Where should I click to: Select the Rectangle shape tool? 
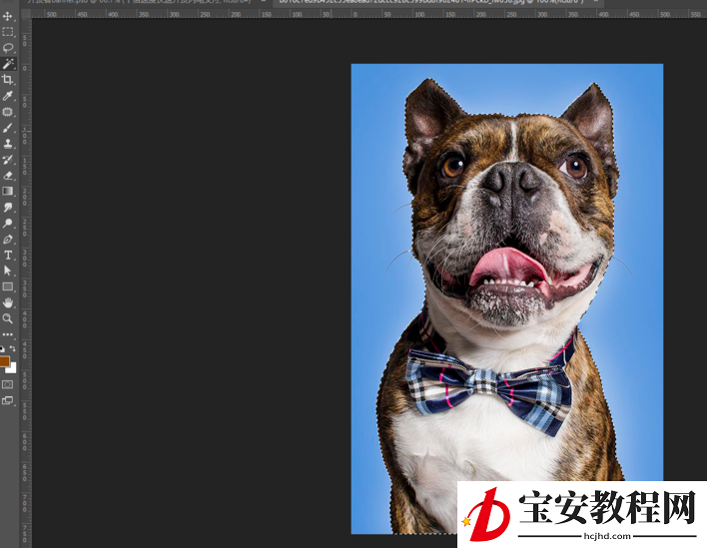click(8, 286)
